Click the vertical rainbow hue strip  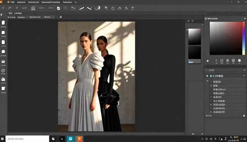[244, 38]
